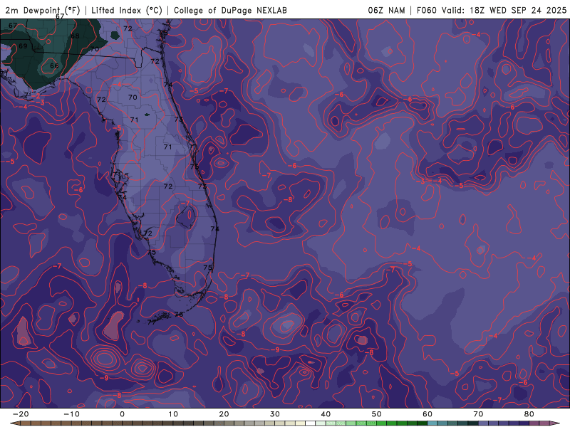Click the dewpoint value 68 in the green area
This screenshot has width=570, height=427.
[75, 36]
